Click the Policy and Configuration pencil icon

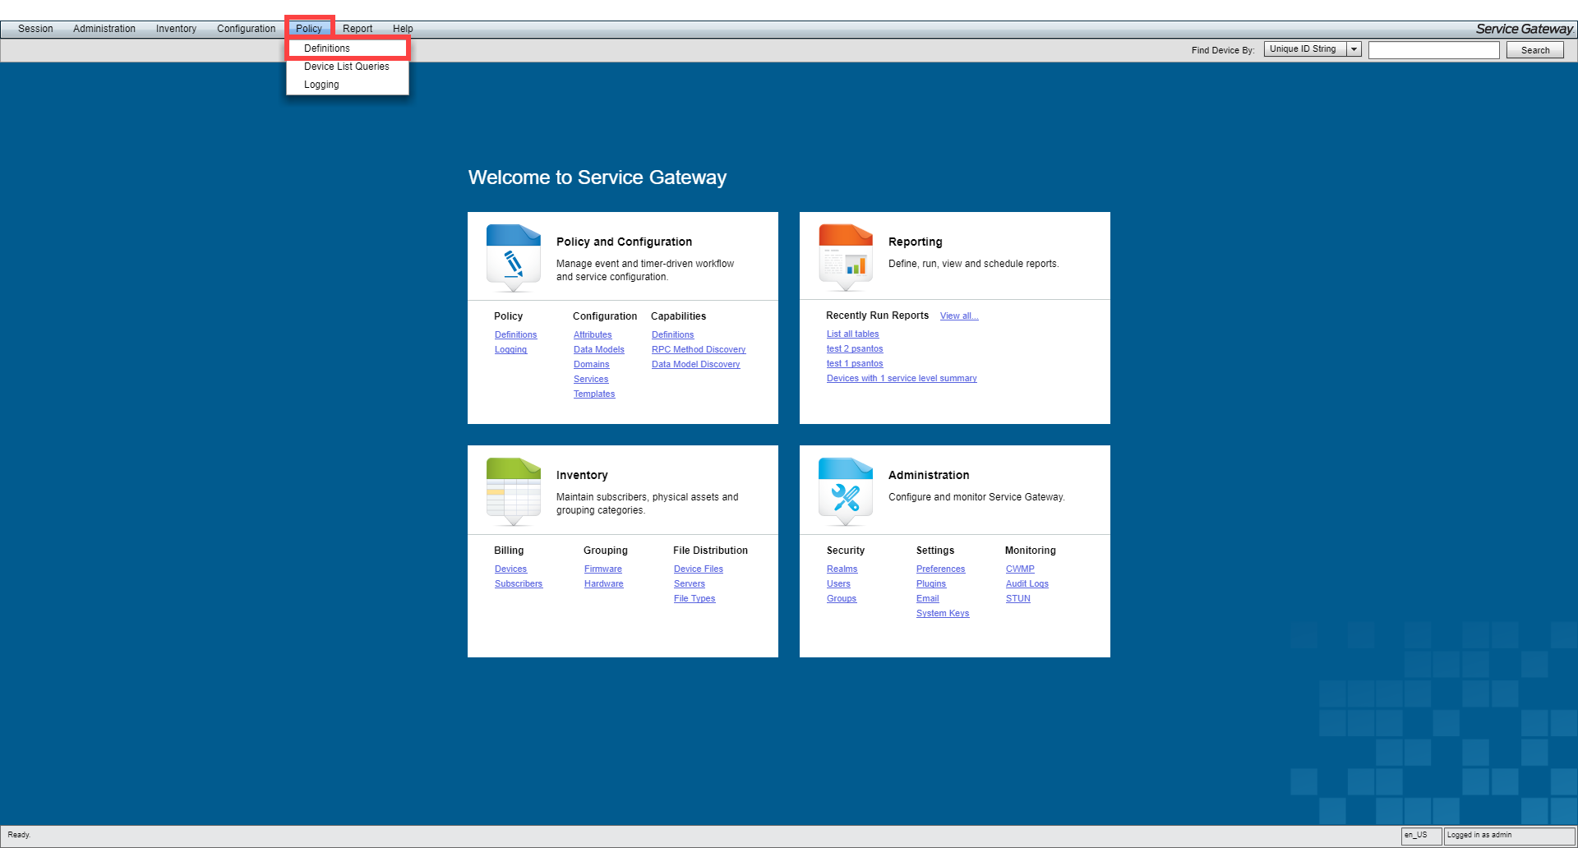513,258
